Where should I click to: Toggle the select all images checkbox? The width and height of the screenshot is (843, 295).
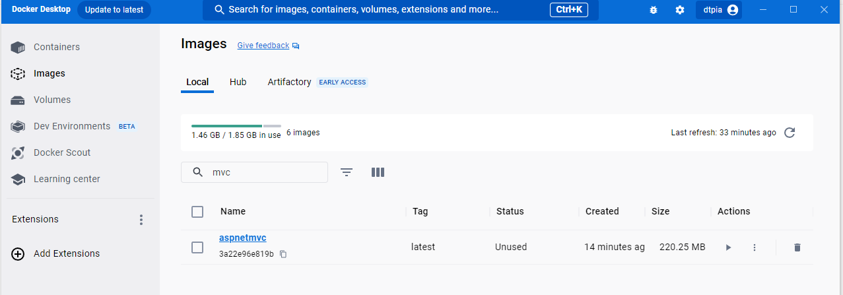tap(197, 212)
